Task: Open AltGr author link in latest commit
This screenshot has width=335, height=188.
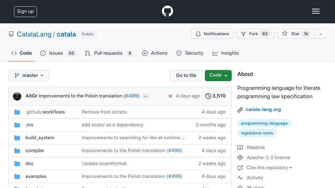Action: 31,96
